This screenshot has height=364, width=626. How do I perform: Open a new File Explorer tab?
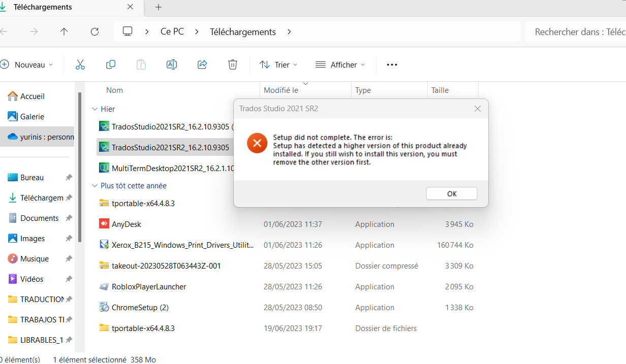pos(159,7)
